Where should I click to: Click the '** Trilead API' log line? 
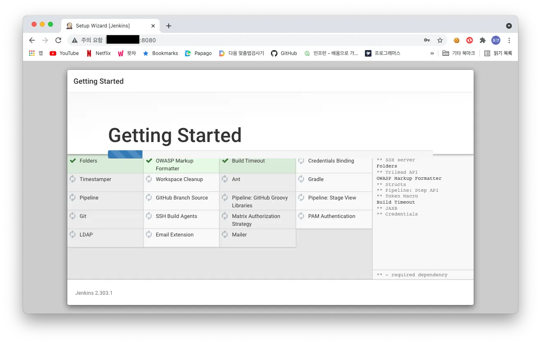click(x=397, y=172)
